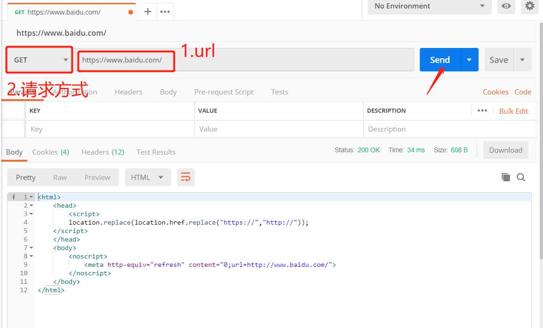This screenshot has width=543, height=328.
Task: Switch to the request Headers tab
Action: (x=128, y=92)
